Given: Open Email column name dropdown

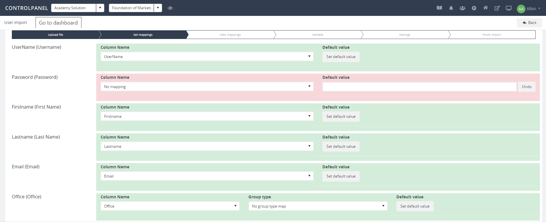Looking at the screenshot, I should [207, 176].
